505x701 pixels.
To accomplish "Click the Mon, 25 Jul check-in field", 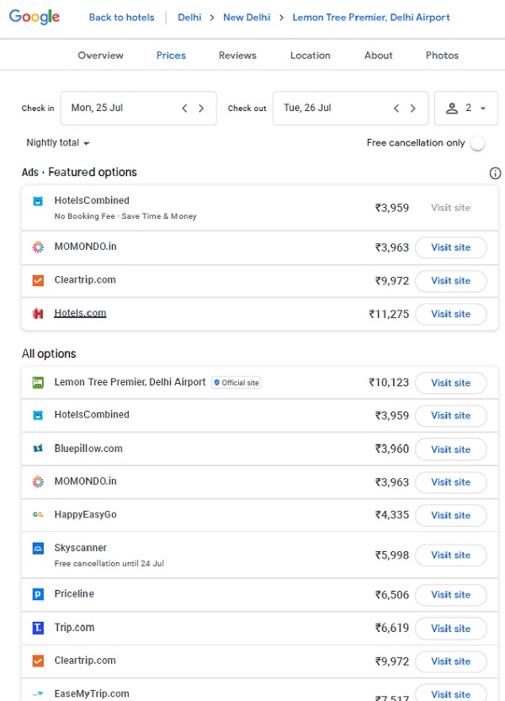I will [138, 109].
